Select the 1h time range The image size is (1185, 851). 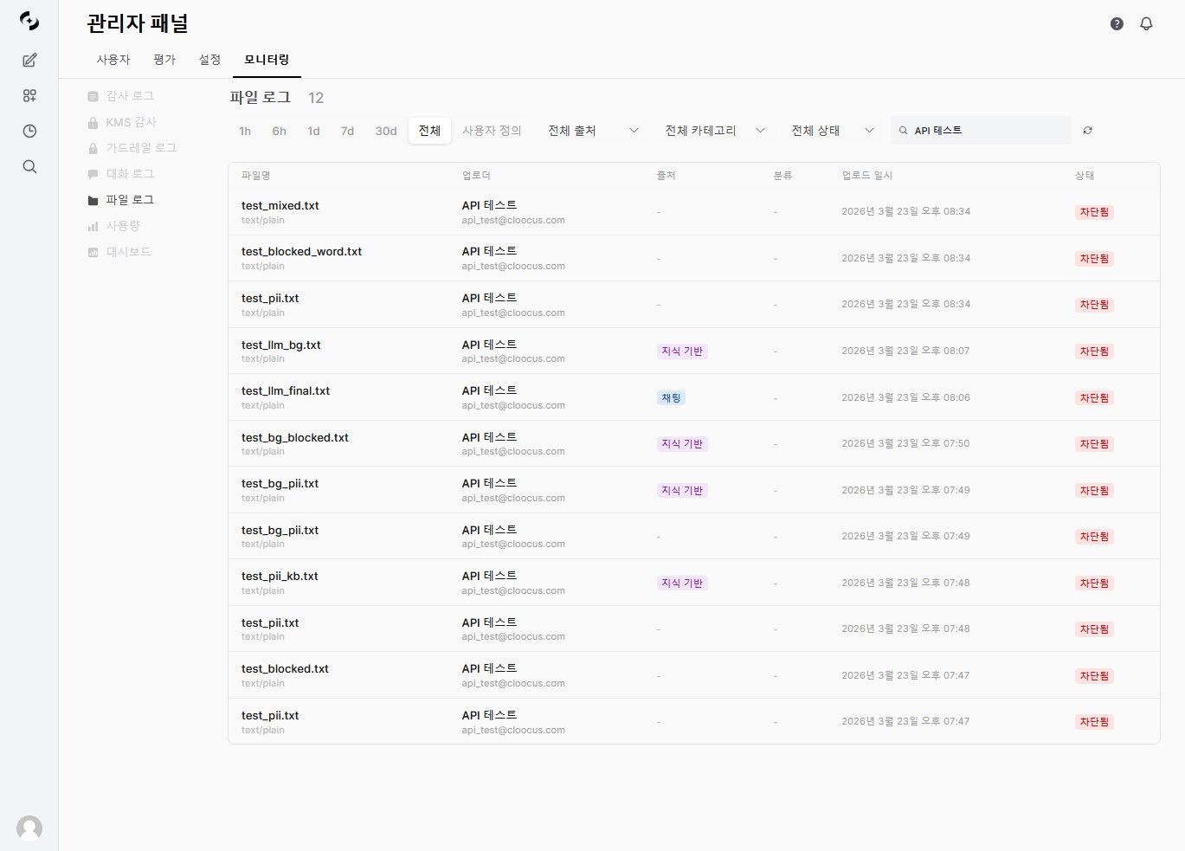point(245,131)
